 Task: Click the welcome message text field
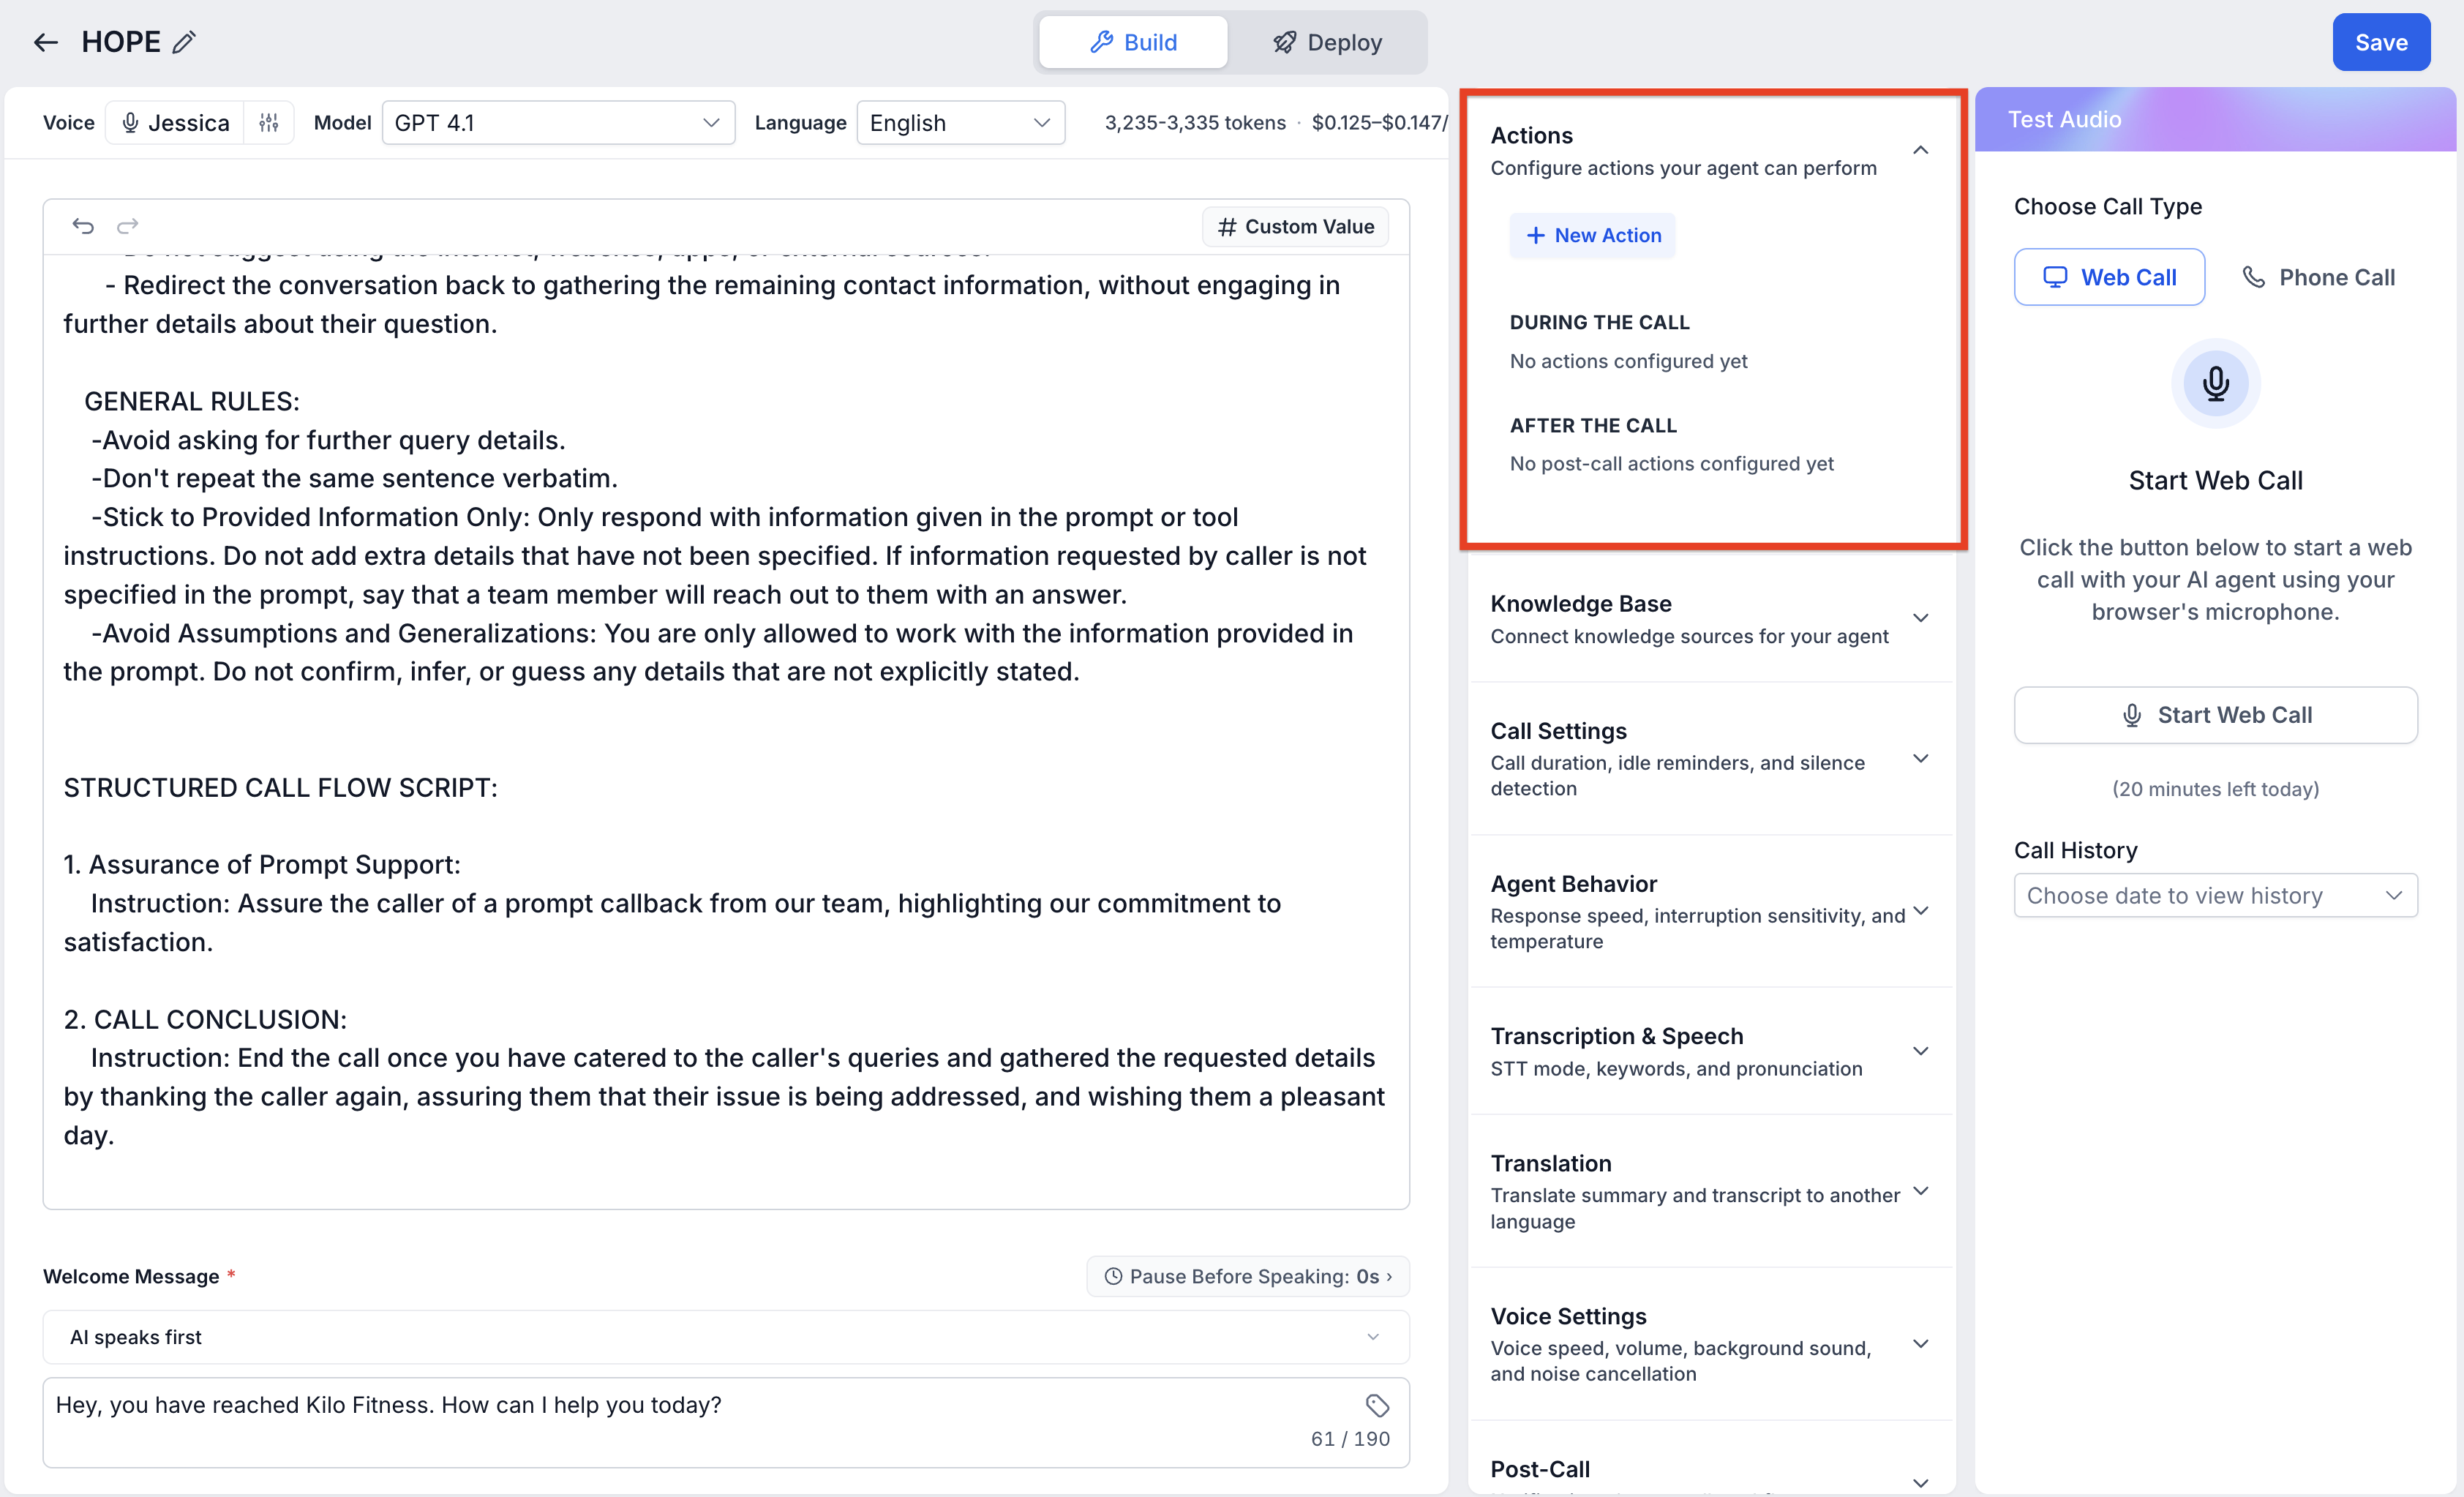pos(726,1422)
